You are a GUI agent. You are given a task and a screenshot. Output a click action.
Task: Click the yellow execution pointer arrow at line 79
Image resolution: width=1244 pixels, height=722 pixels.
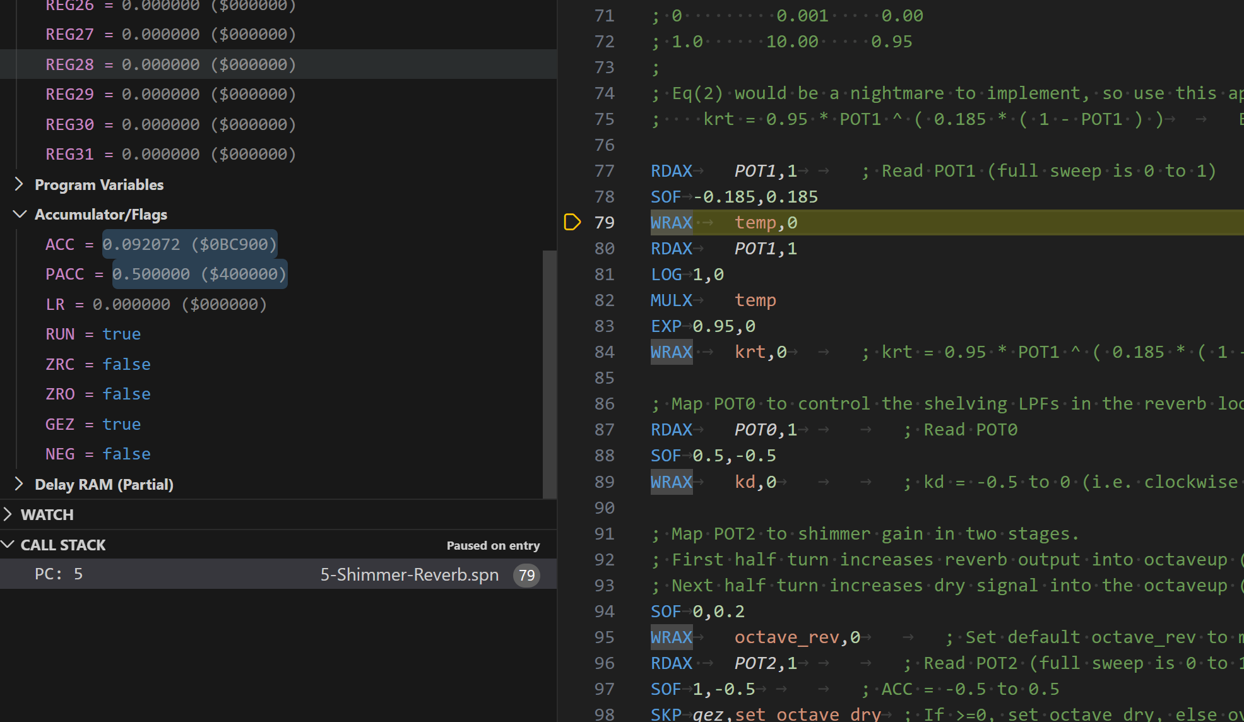point(572,222)
